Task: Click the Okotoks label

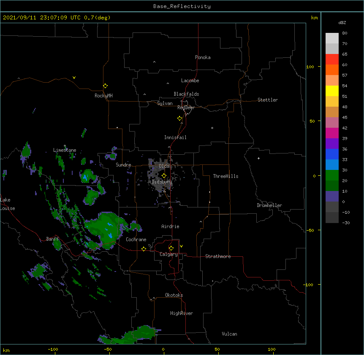Action: [174, 295]
